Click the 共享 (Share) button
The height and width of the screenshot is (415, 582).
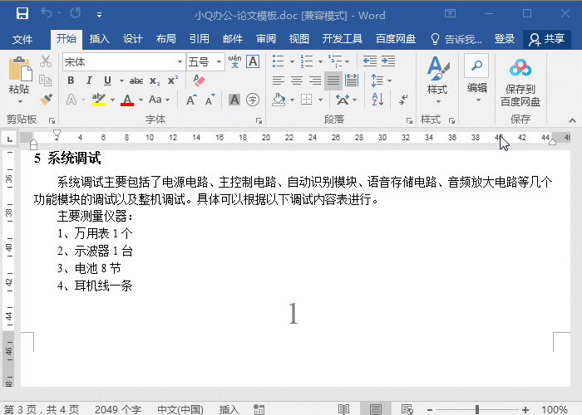click(546, 39)
